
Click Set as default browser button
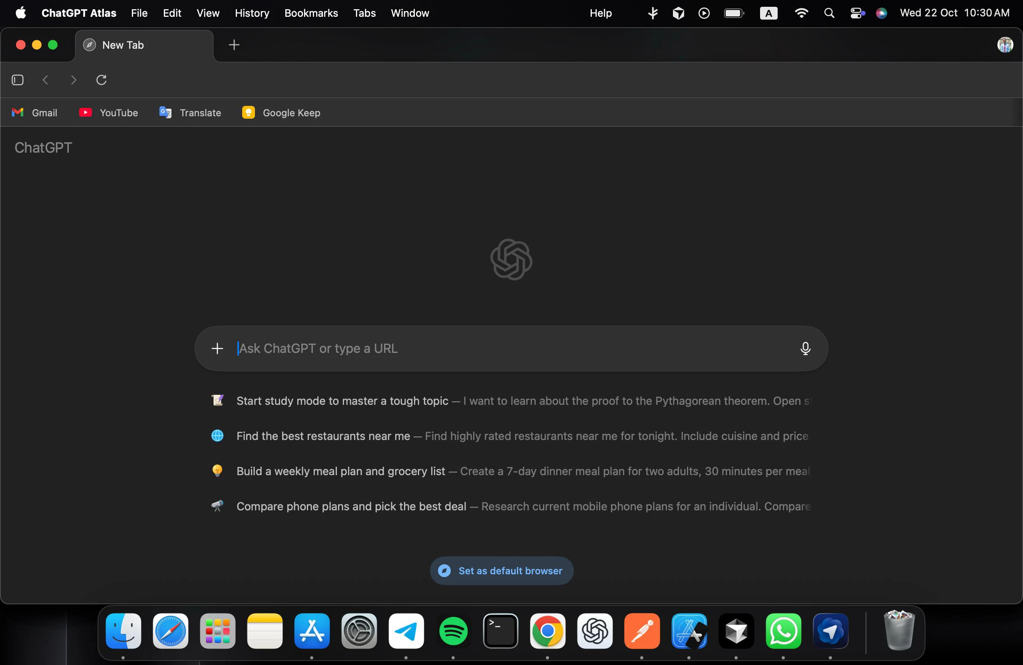pos(502,571)
